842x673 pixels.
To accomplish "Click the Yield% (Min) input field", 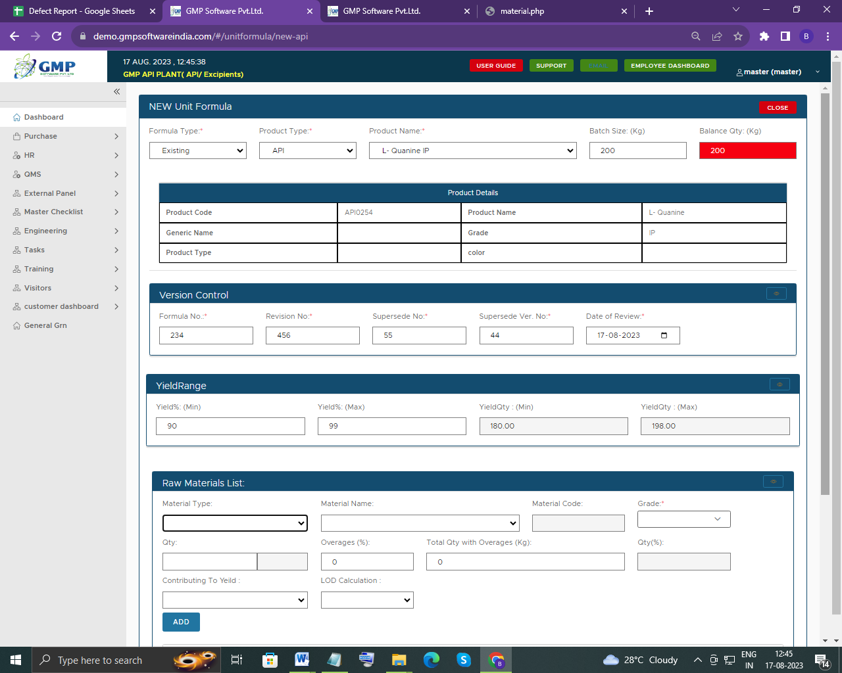I will (x=230, y=426).
